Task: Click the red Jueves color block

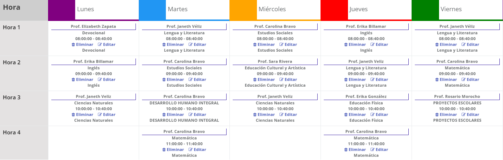Action: pyautogui.click(x=334, y=10)
